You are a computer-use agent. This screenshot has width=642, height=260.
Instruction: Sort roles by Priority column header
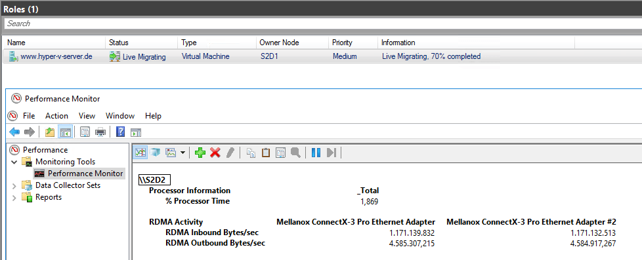coord(353,43)
